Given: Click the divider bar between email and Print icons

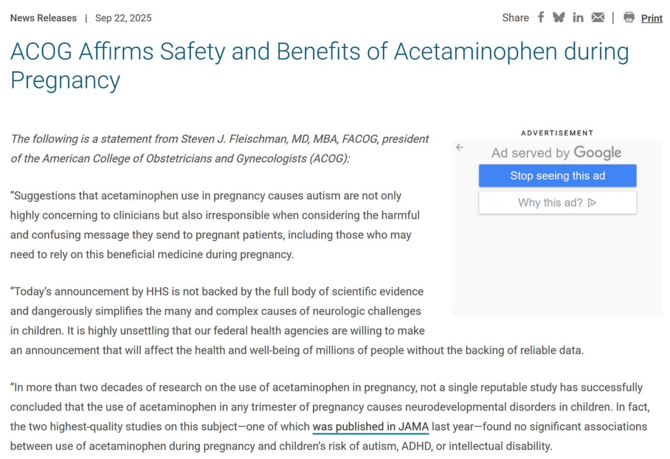Looking at the screenshot, I should [x=613, y=18].
